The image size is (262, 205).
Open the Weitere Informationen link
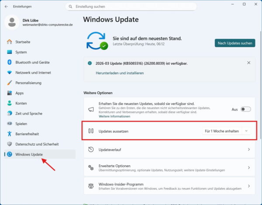point(114,116)
